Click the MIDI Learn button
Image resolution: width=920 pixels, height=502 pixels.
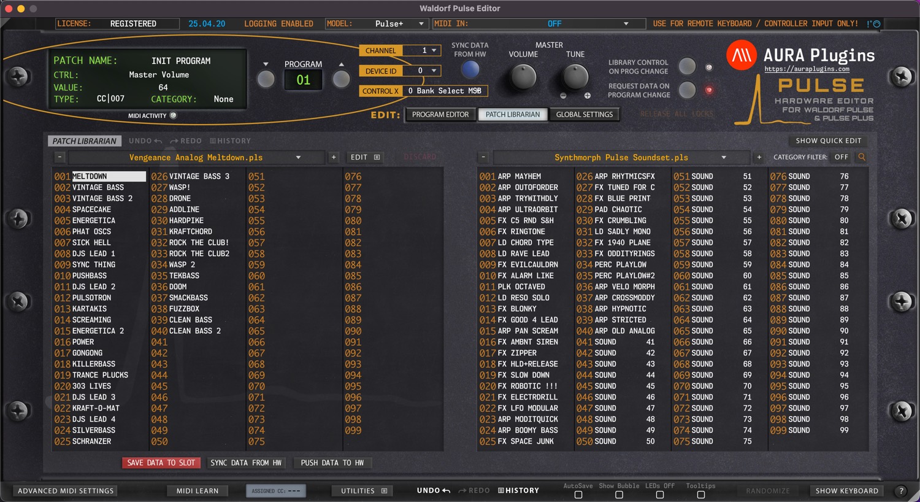pyautogui.click(x=197, y=491)
